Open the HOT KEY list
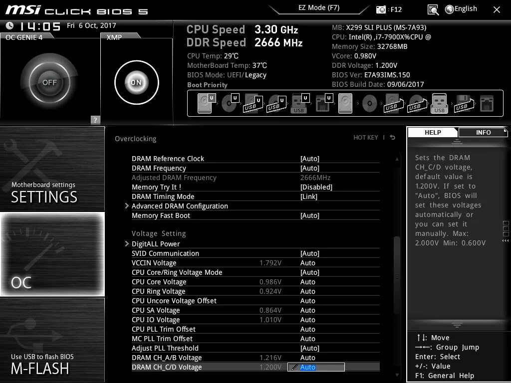 [x=366, y=138]
